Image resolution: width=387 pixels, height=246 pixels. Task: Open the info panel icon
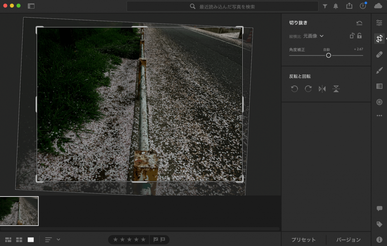(x=379, y=240)
